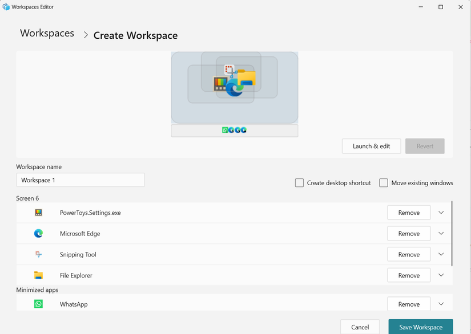
Task: Select the PowerToys.Settings.exe app icon
Action: [x=38, y=212]
